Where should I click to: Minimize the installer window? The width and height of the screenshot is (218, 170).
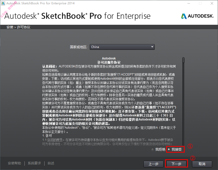[x=189, y=3]
